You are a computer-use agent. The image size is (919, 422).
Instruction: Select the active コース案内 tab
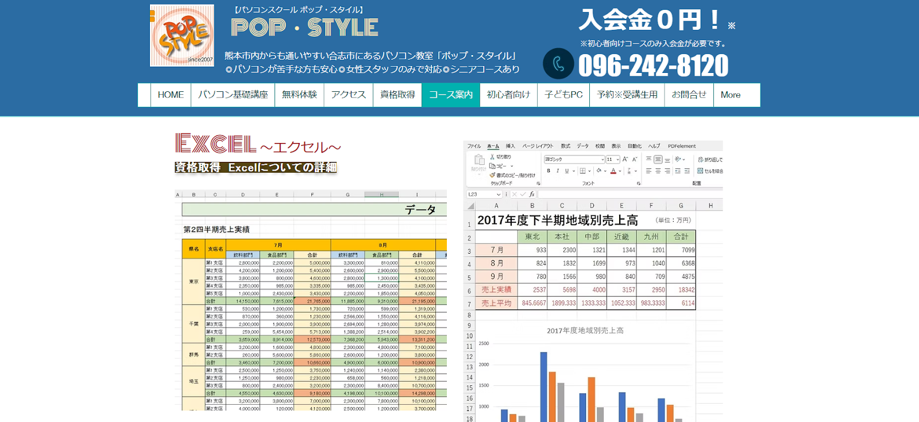pos(451,95)
